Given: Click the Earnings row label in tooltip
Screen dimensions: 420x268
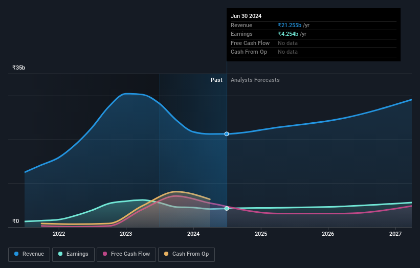Looking at the screenshot, I should tap(241, 34).
